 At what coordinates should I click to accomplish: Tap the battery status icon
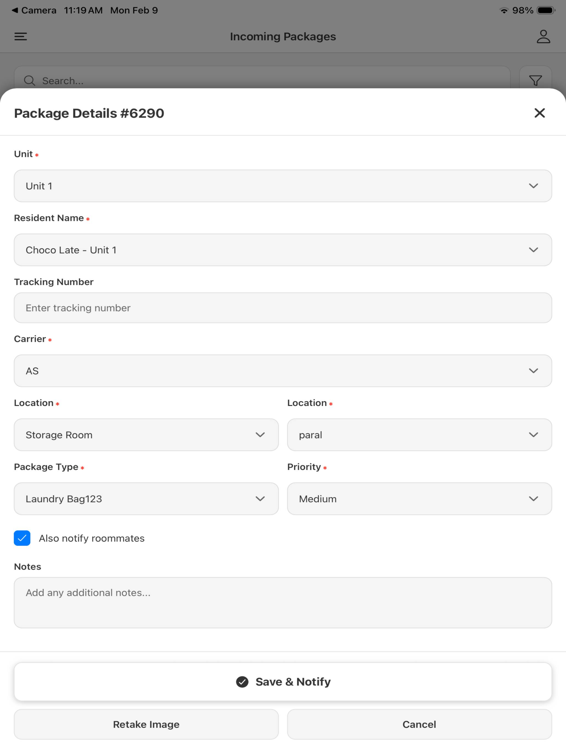point(546,10)
